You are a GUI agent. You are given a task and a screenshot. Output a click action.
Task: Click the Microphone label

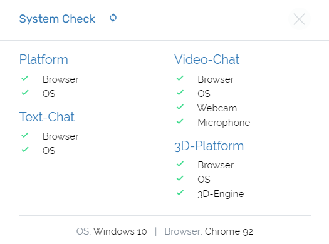click(x=224, y=123)
